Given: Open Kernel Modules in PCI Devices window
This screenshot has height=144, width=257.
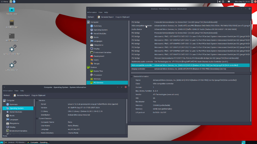Looking at the screenshot, I should click(x=100, y=34).
